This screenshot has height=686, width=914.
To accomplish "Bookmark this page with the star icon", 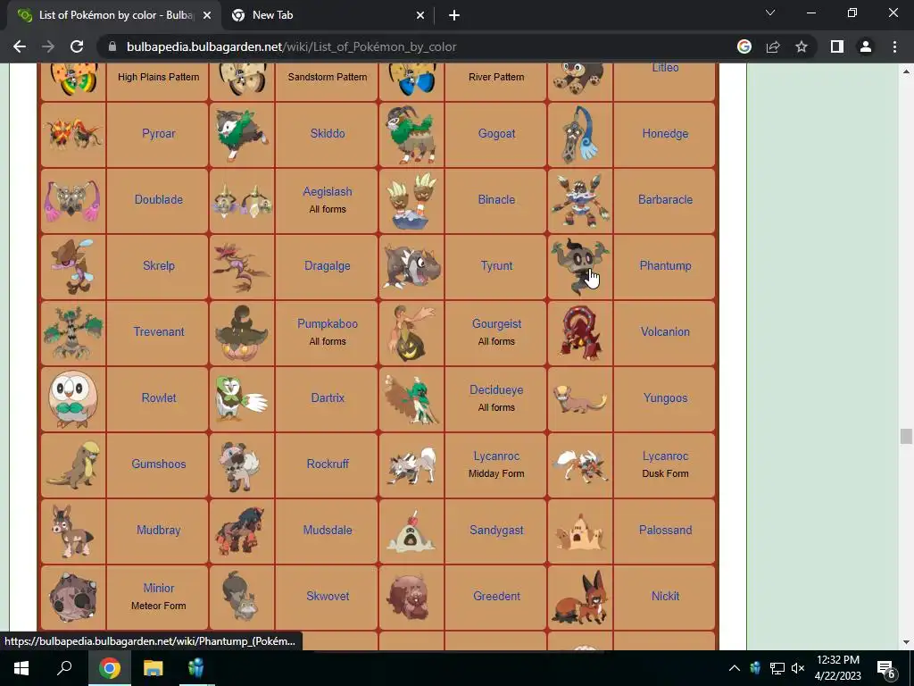I will coord(802,46).
